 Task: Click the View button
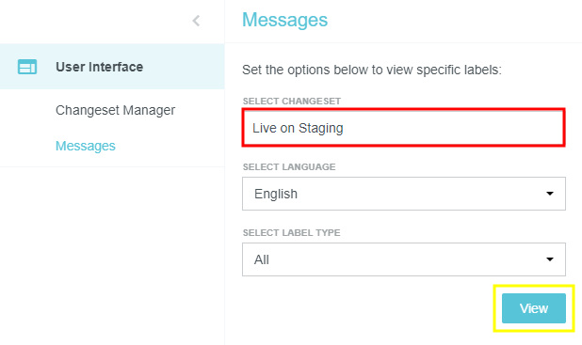[x=534, y=308]
